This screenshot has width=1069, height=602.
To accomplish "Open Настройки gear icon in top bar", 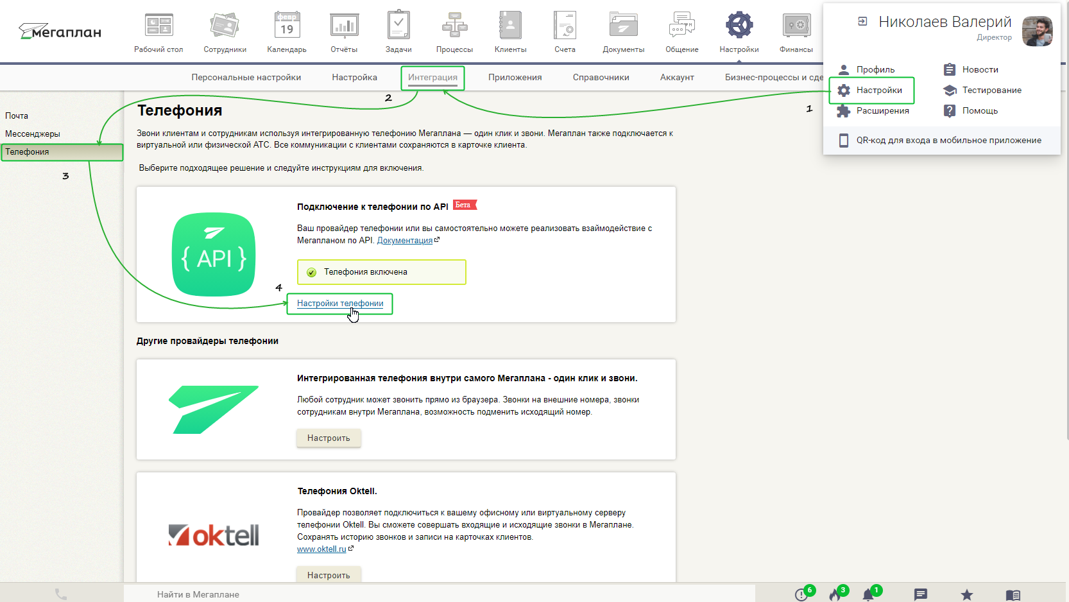I will [x=739, y=26].
